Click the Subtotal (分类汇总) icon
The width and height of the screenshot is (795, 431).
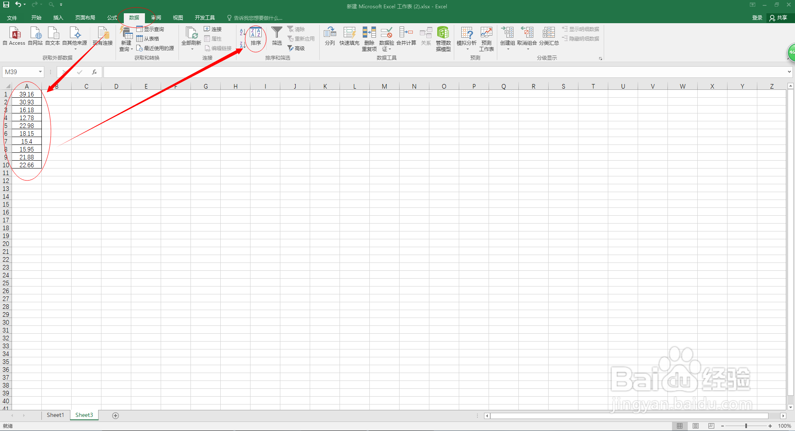click(549, 36)
